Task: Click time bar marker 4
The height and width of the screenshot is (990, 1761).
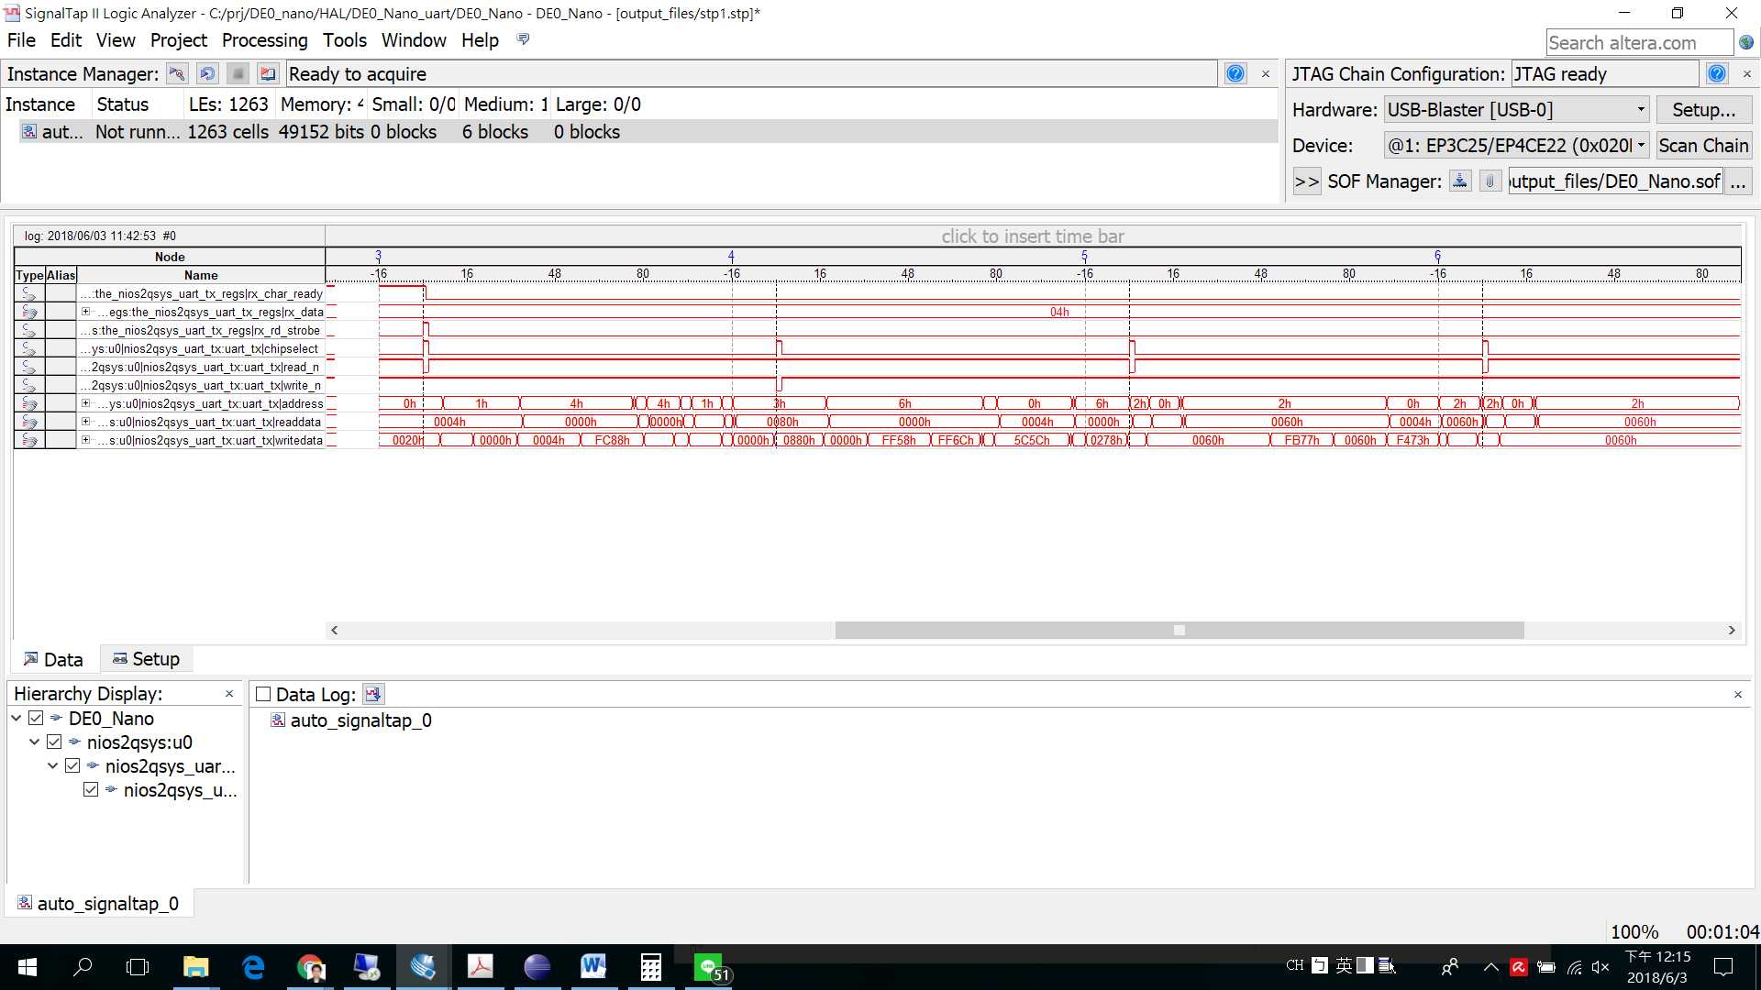Action: [x=731, y=256]
